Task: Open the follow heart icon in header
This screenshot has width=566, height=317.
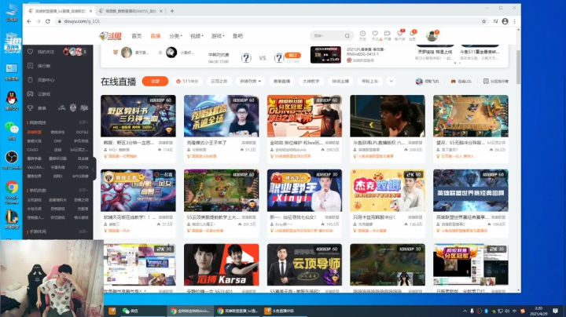Action: click(x=376, y=35)
